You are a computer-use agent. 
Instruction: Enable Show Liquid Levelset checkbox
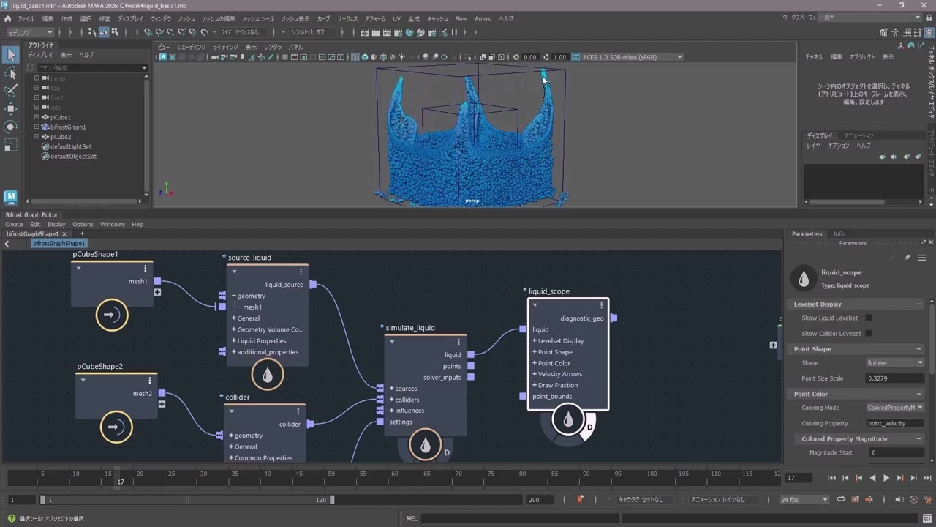click(x=868, y=318)
